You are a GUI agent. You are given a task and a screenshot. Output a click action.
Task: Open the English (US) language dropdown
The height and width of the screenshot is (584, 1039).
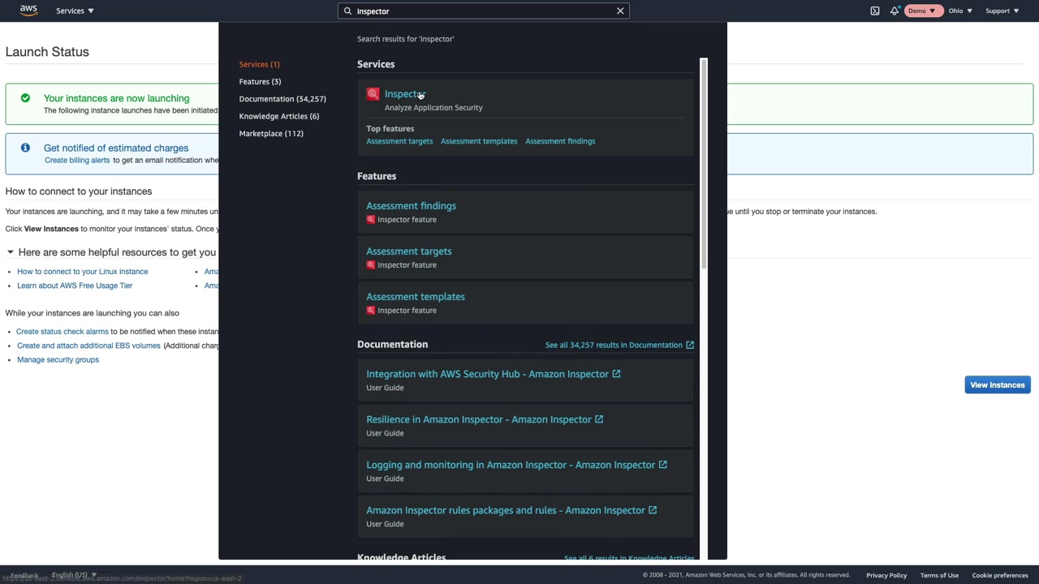tap(74, 575)
